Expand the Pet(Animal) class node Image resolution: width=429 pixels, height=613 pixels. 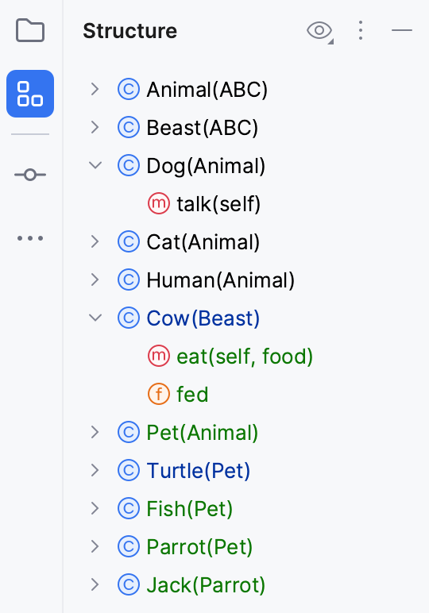coord(95,433)
